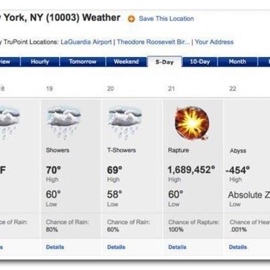Click the Save This Location link

point(166,19)
